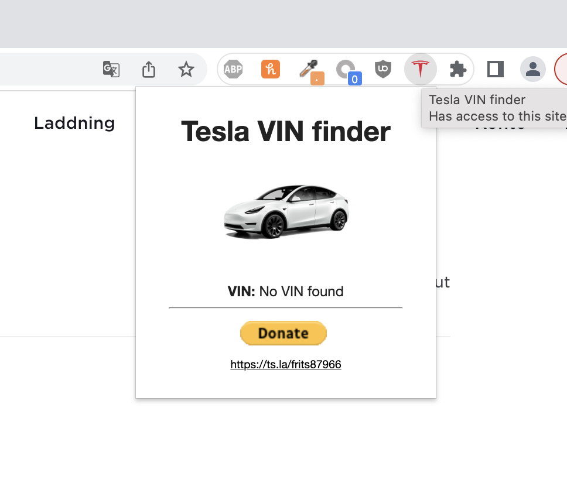Bookmark this page with star icon
Image resolution: width=567 pixels, height=500 pixels.
point(186,69)
